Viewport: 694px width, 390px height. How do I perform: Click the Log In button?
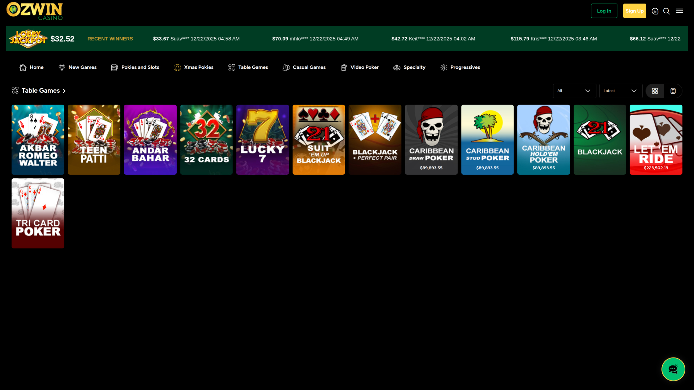(604, 11)
